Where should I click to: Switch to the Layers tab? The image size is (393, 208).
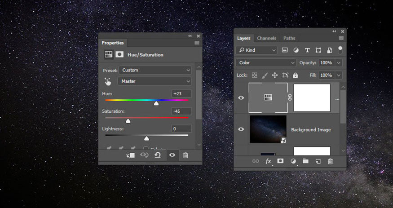pyautogui.click(x=243, y=38)
